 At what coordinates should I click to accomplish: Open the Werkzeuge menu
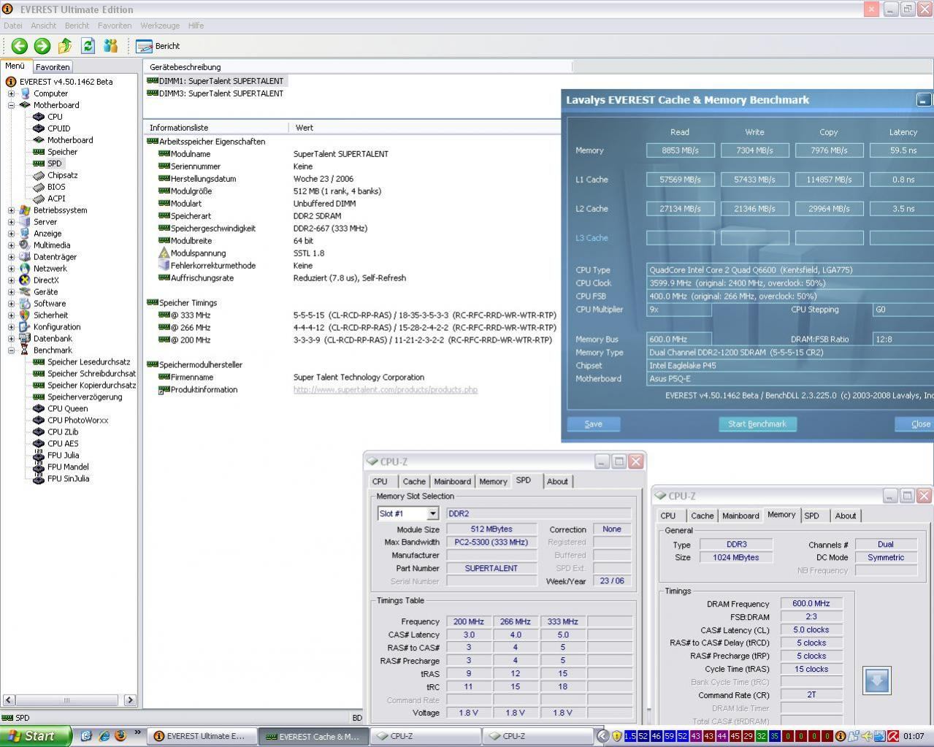point(160,26)
